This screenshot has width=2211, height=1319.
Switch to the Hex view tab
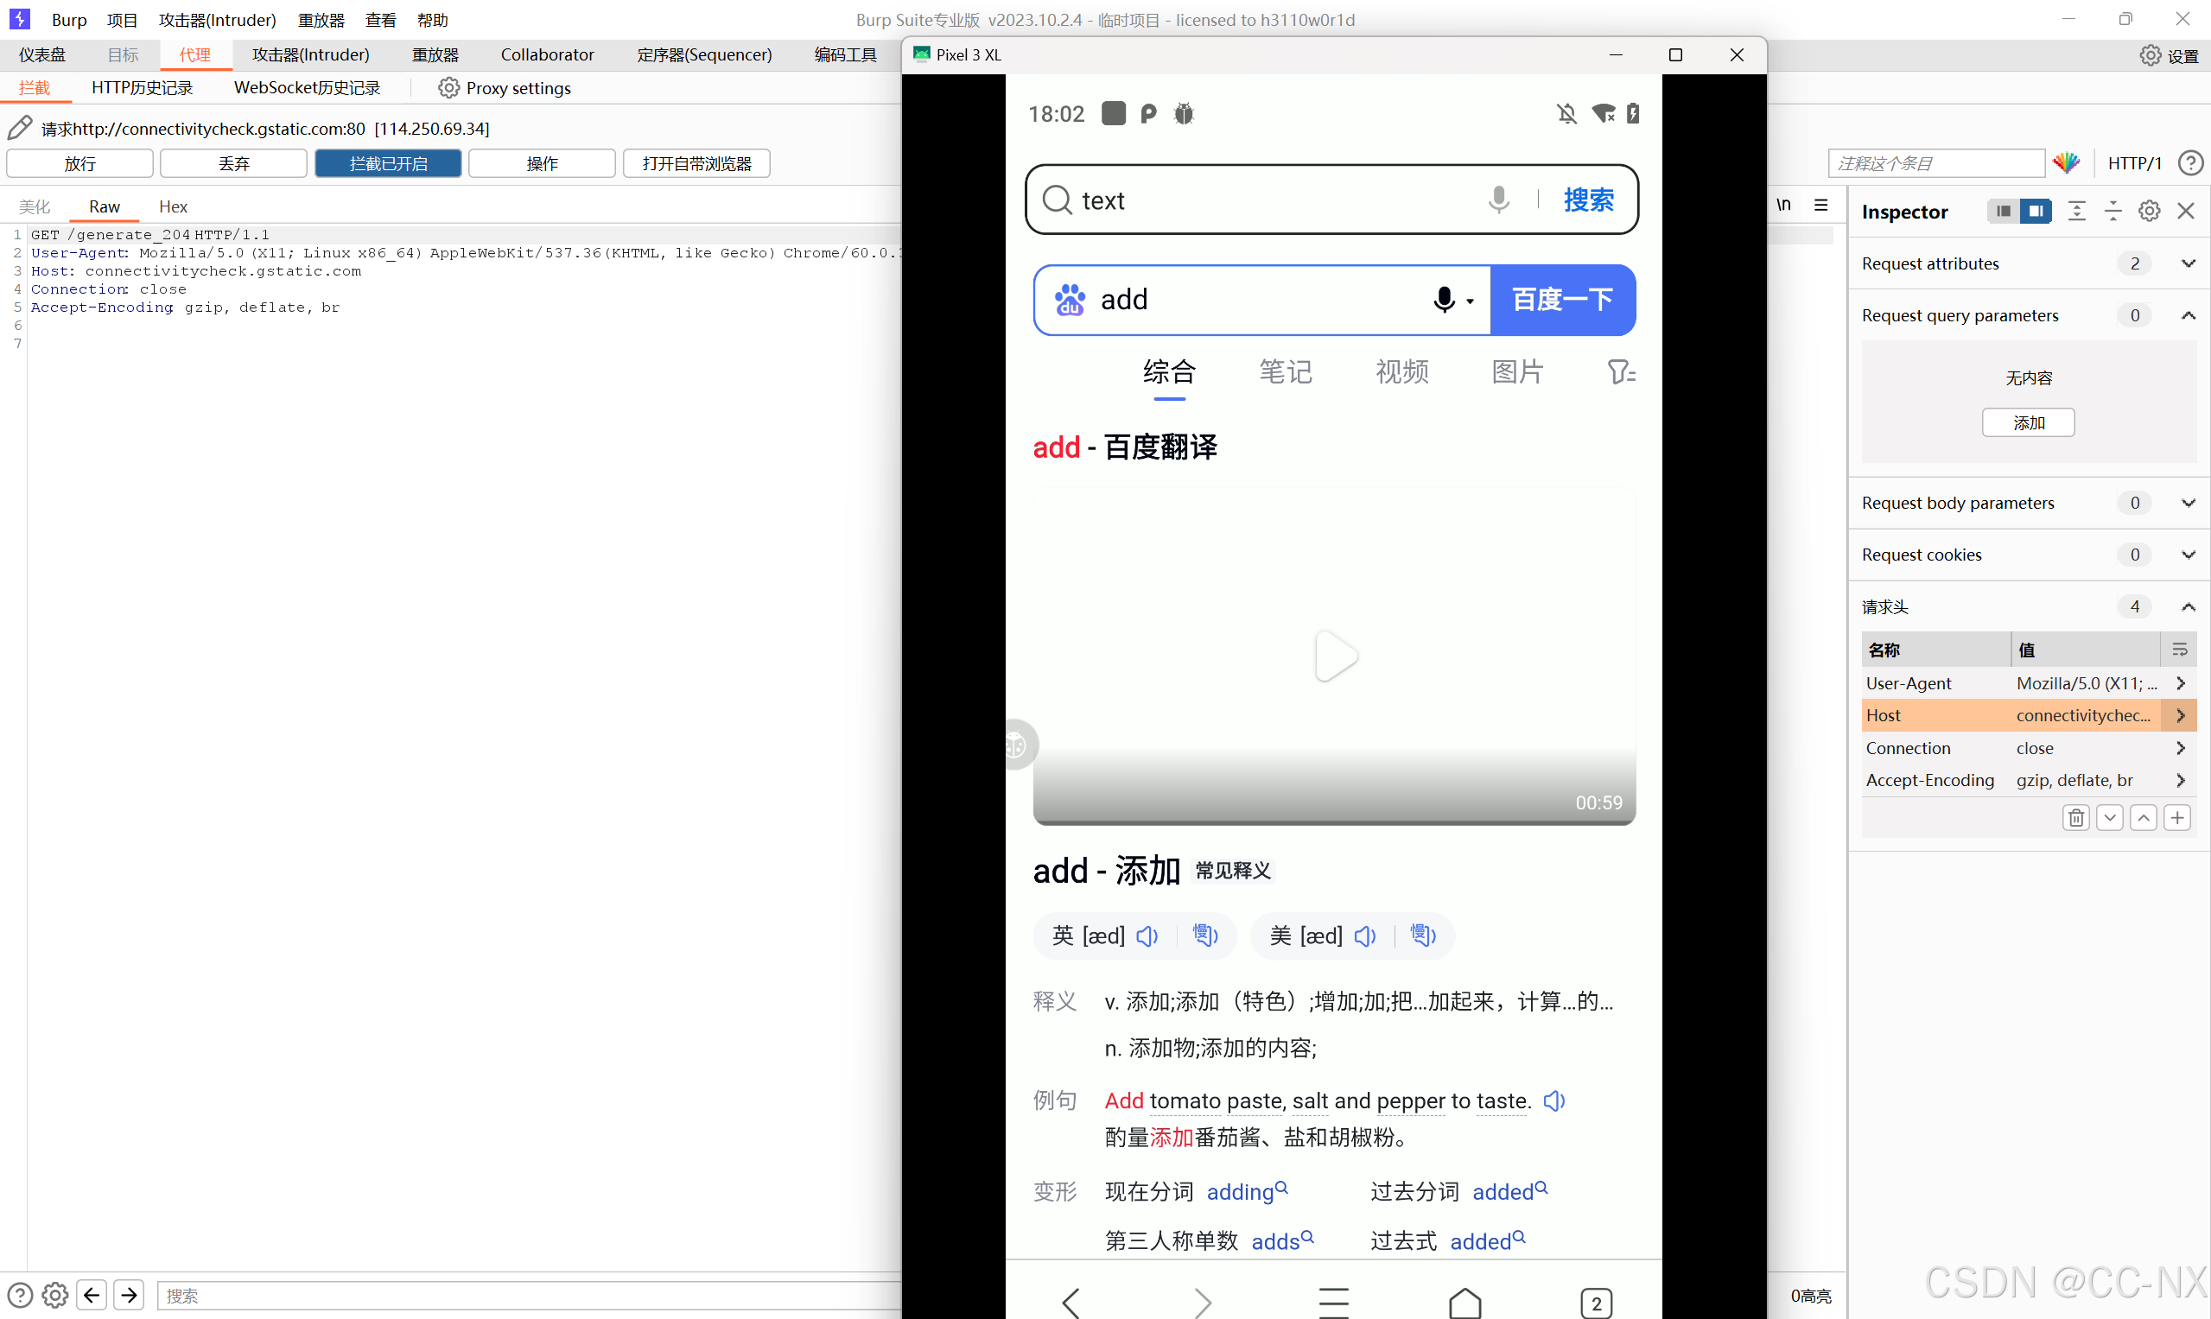(173, 206)
